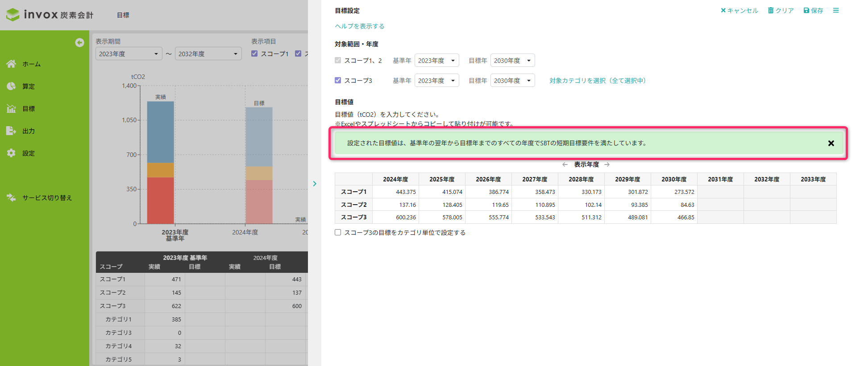The image size is (856, 366).
Task: Click the 2023年度 blue scope bar segment
Action: coord(160,132)
